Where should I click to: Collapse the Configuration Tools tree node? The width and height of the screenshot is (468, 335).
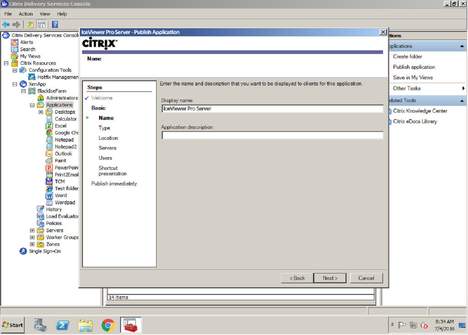click(15, 70)
